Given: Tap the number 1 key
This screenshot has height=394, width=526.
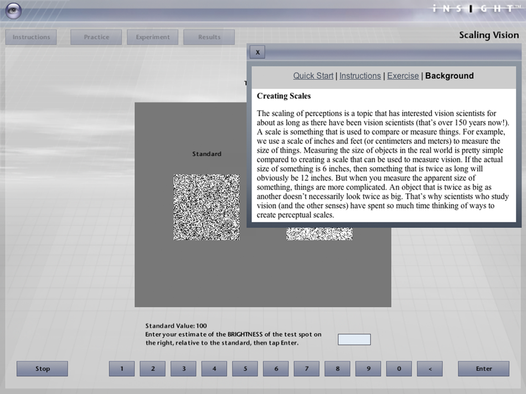Looking at the screenshot, I should coord(122,369).
